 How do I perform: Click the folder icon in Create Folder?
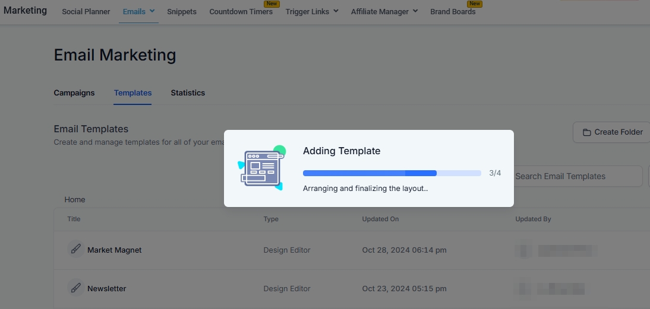pyautogui.click(x=586, y=132)
